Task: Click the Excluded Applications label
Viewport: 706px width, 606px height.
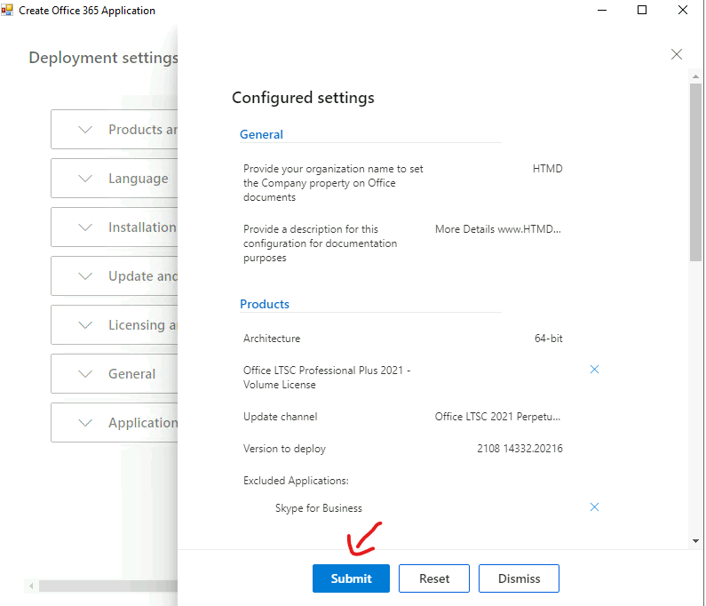Action: click(296, 481)
